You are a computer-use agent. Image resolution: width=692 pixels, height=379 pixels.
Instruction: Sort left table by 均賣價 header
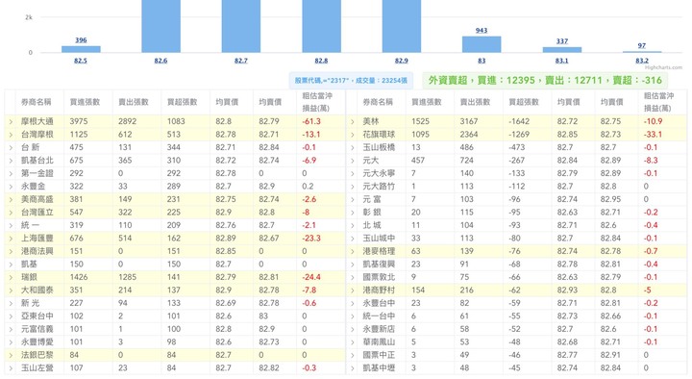tap(270, 102)
